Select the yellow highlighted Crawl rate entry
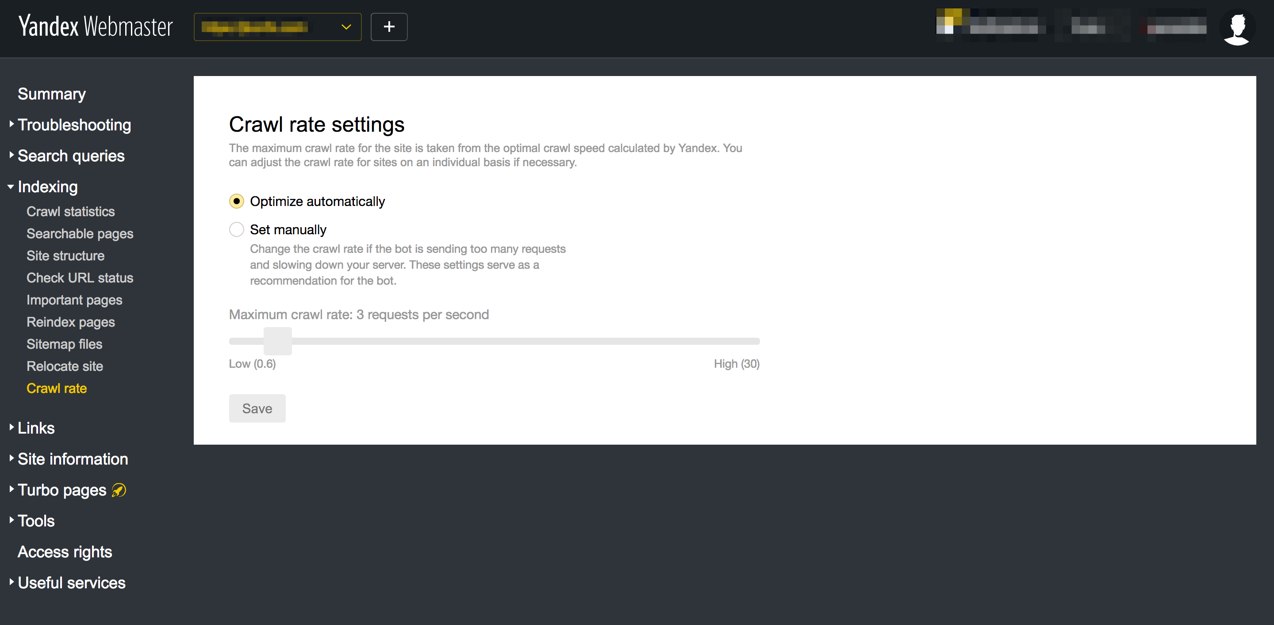 pos(56,389)
